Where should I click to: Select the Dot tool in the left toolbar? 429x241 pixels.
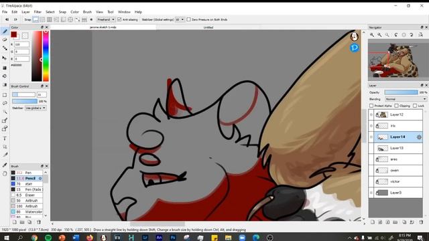coord(5,48)
